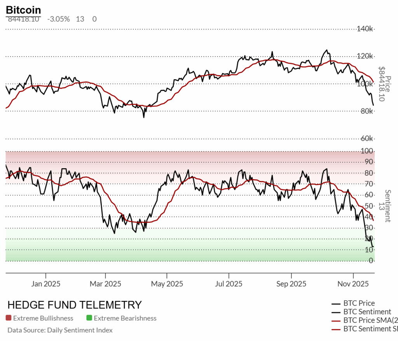Screen dimensions: 398x341
Task: Click the BTC Sentiment legend line icon
Action: tap(336, 312)
